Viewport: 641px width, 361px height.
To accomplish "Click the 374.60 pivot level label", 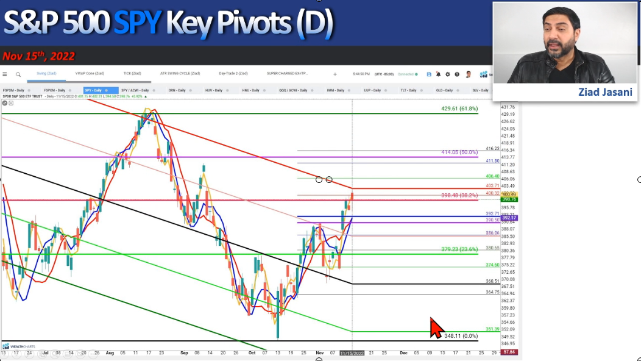I will pos(492,265).
